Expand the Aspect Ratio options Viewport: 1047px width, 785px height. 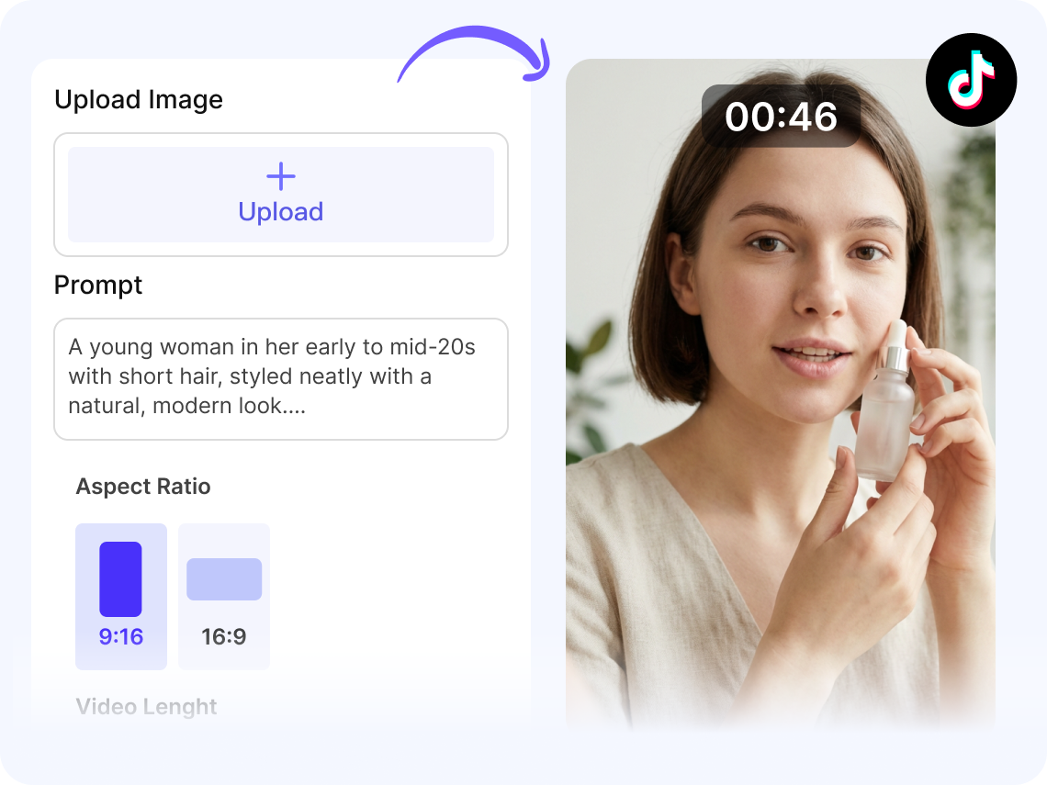tap(143, 486)
